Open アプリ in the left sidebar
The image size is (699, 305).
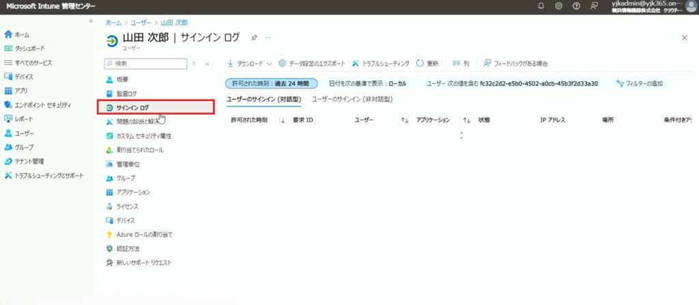pos(16,91)
